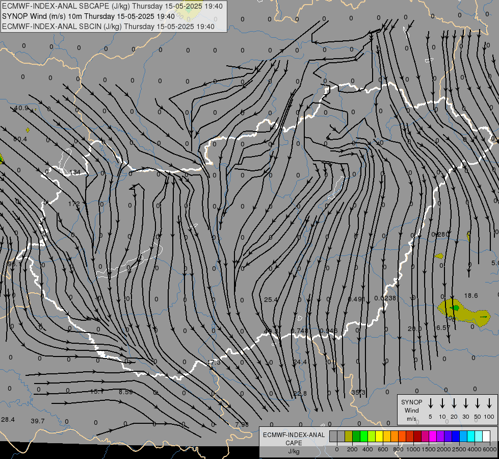Click the 47.3 CAPE value on map

tap(213, 363)
